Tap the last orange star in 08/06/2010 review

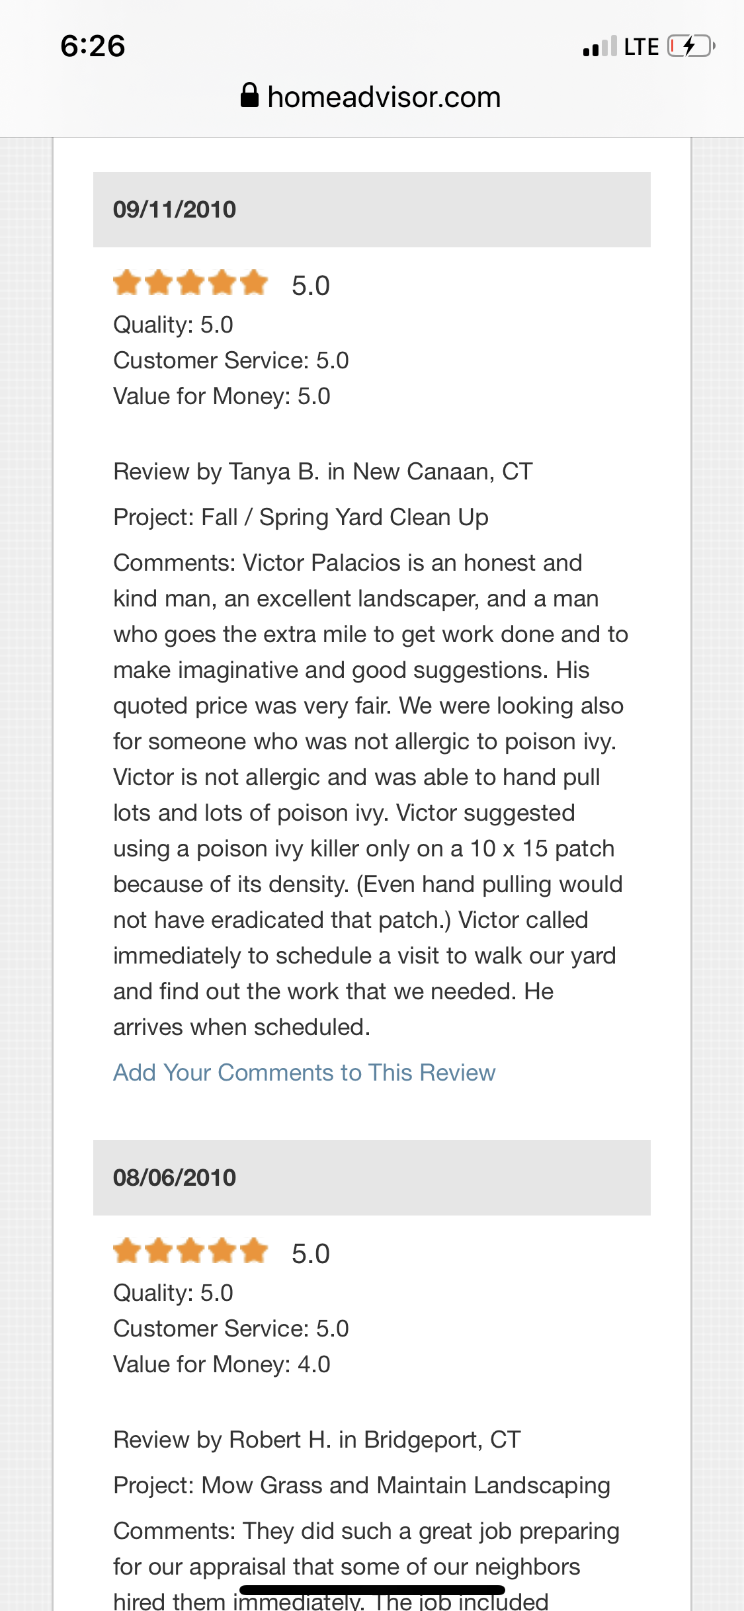click(x=254, y=1251)
